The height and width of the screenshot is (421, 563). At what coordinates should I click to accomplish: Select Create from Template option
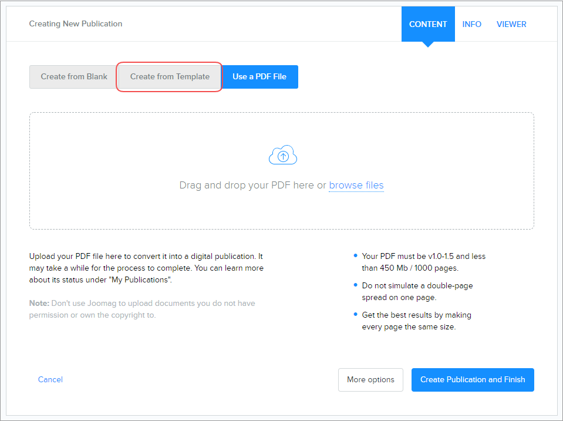tap(170, 77)
